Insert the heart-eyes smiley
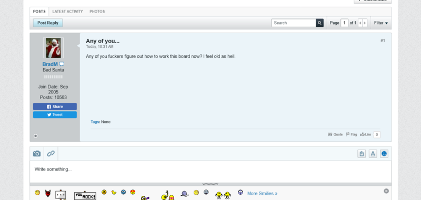 click(133, 192)
